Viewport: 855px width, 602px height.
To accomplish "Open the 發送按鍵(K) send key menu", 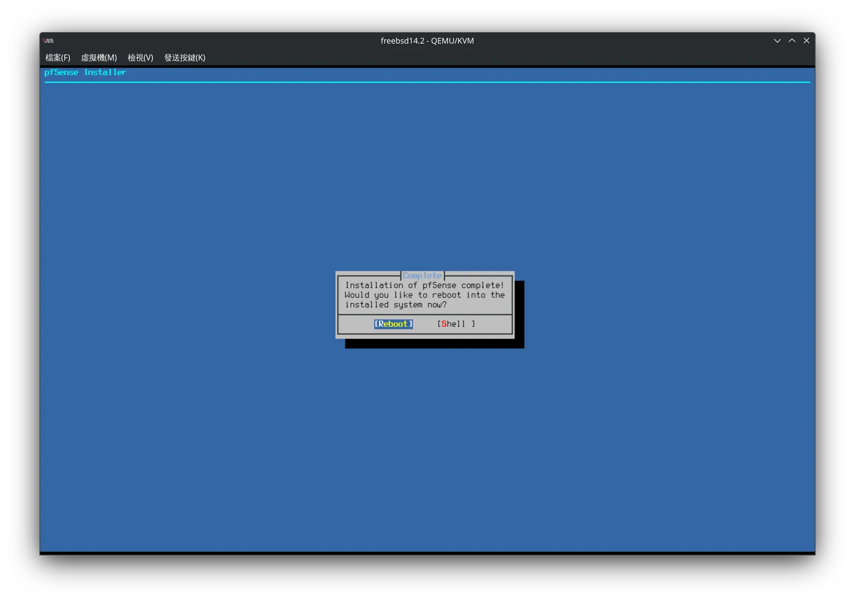I will 185,58.
